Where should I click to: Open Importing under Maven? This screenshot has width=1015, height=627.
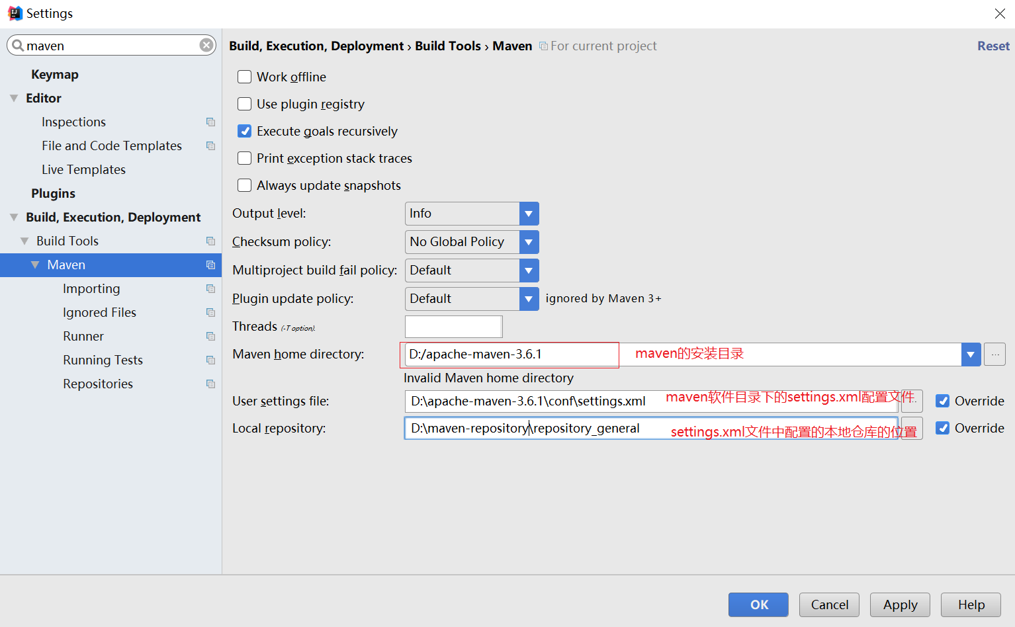click(91, 288)
